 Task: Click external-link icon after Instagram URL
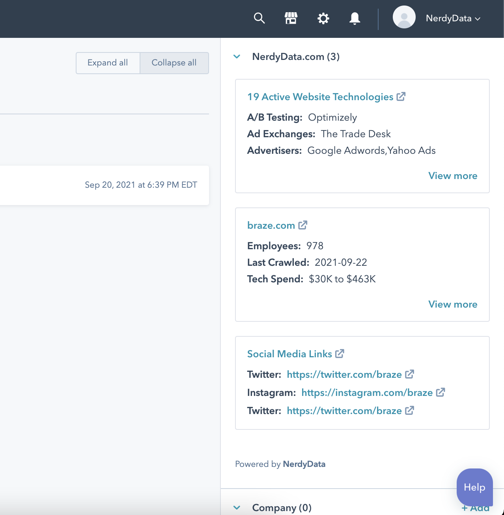click(441, 392)
